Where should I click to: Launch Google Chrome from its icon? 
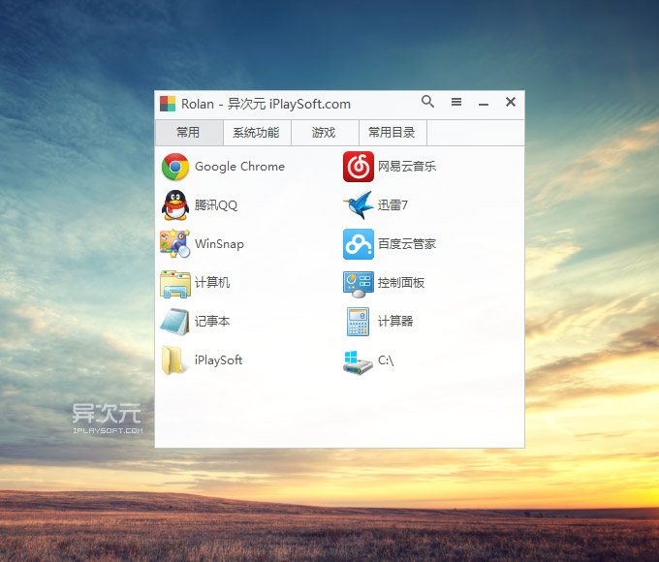point(175,167)
